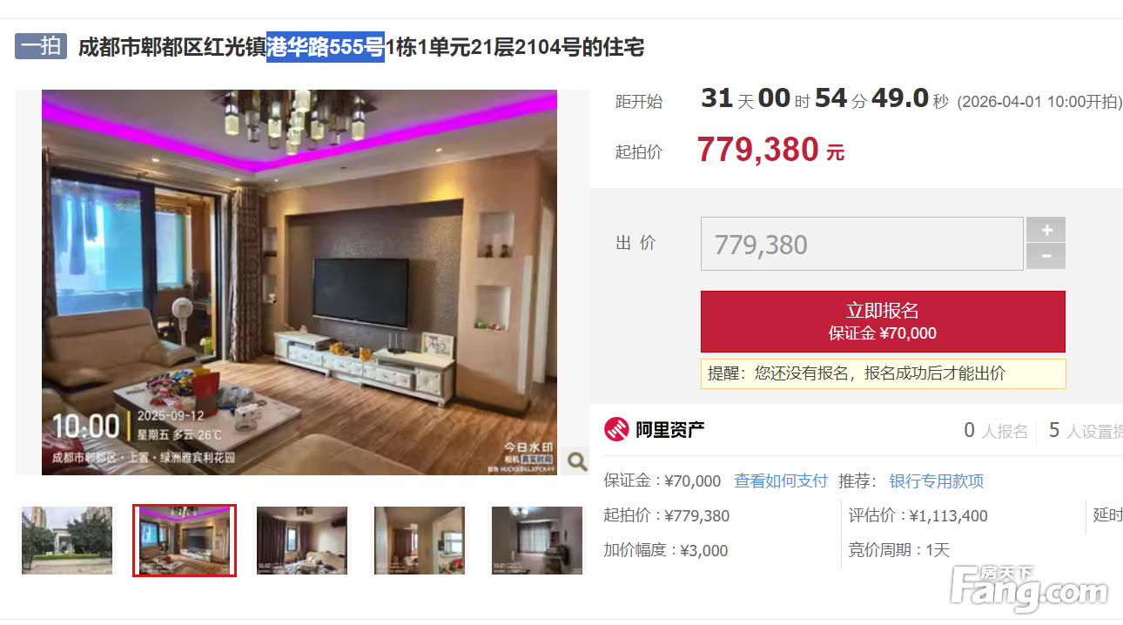Click the Fang.com watermark logo
The image size is (1123, 625).
(x=1029, y=588)
